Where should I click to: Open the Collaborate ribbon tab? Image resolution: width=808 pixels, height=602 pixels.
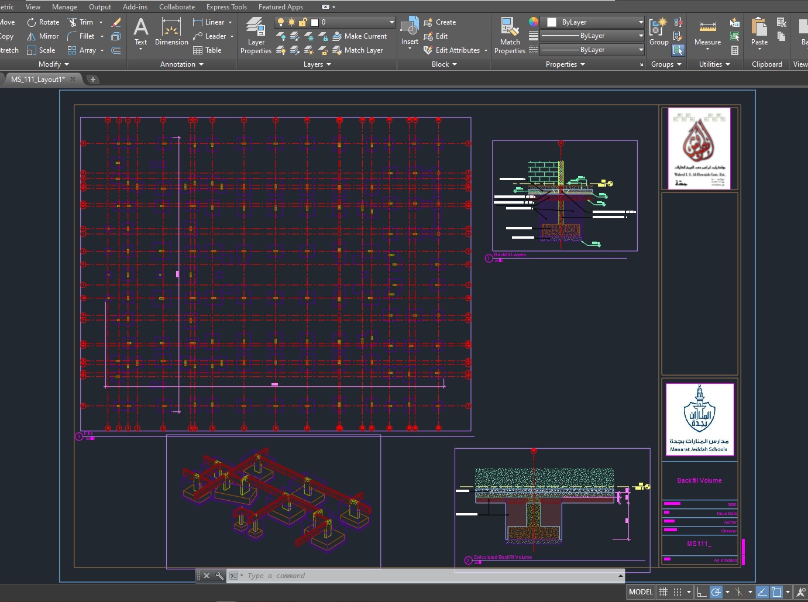click(x=177, y=7)
